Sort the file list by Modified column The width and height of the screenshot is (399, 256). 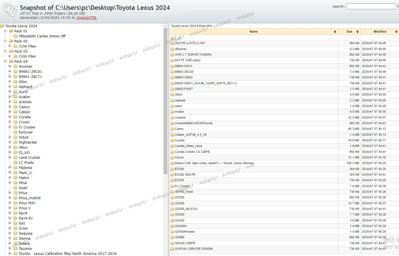pyautogui.click(x=380, y=31)
